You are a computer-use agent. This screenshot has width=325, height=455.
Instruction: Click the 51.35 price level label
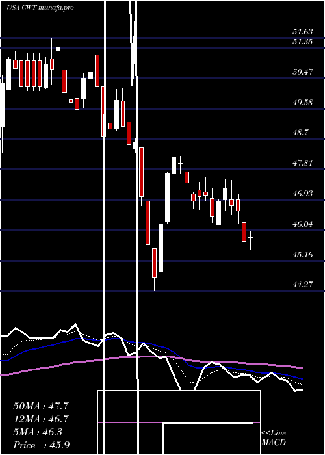[302, 42]
